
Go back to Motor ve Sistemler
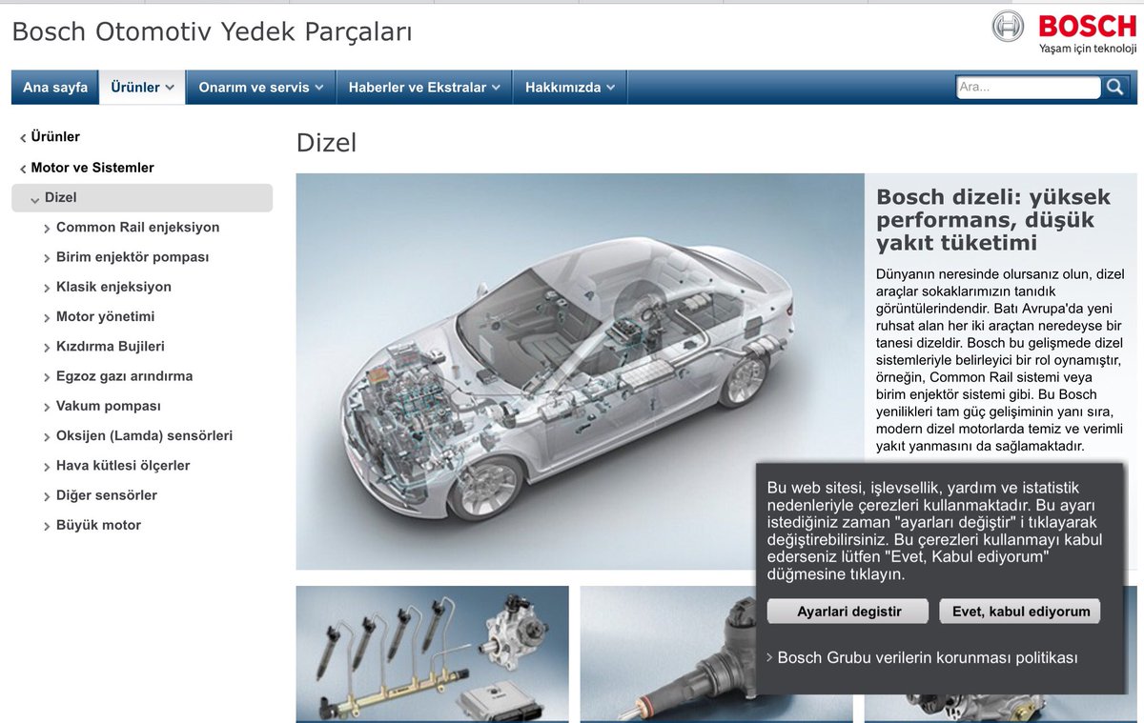[92, 168]
